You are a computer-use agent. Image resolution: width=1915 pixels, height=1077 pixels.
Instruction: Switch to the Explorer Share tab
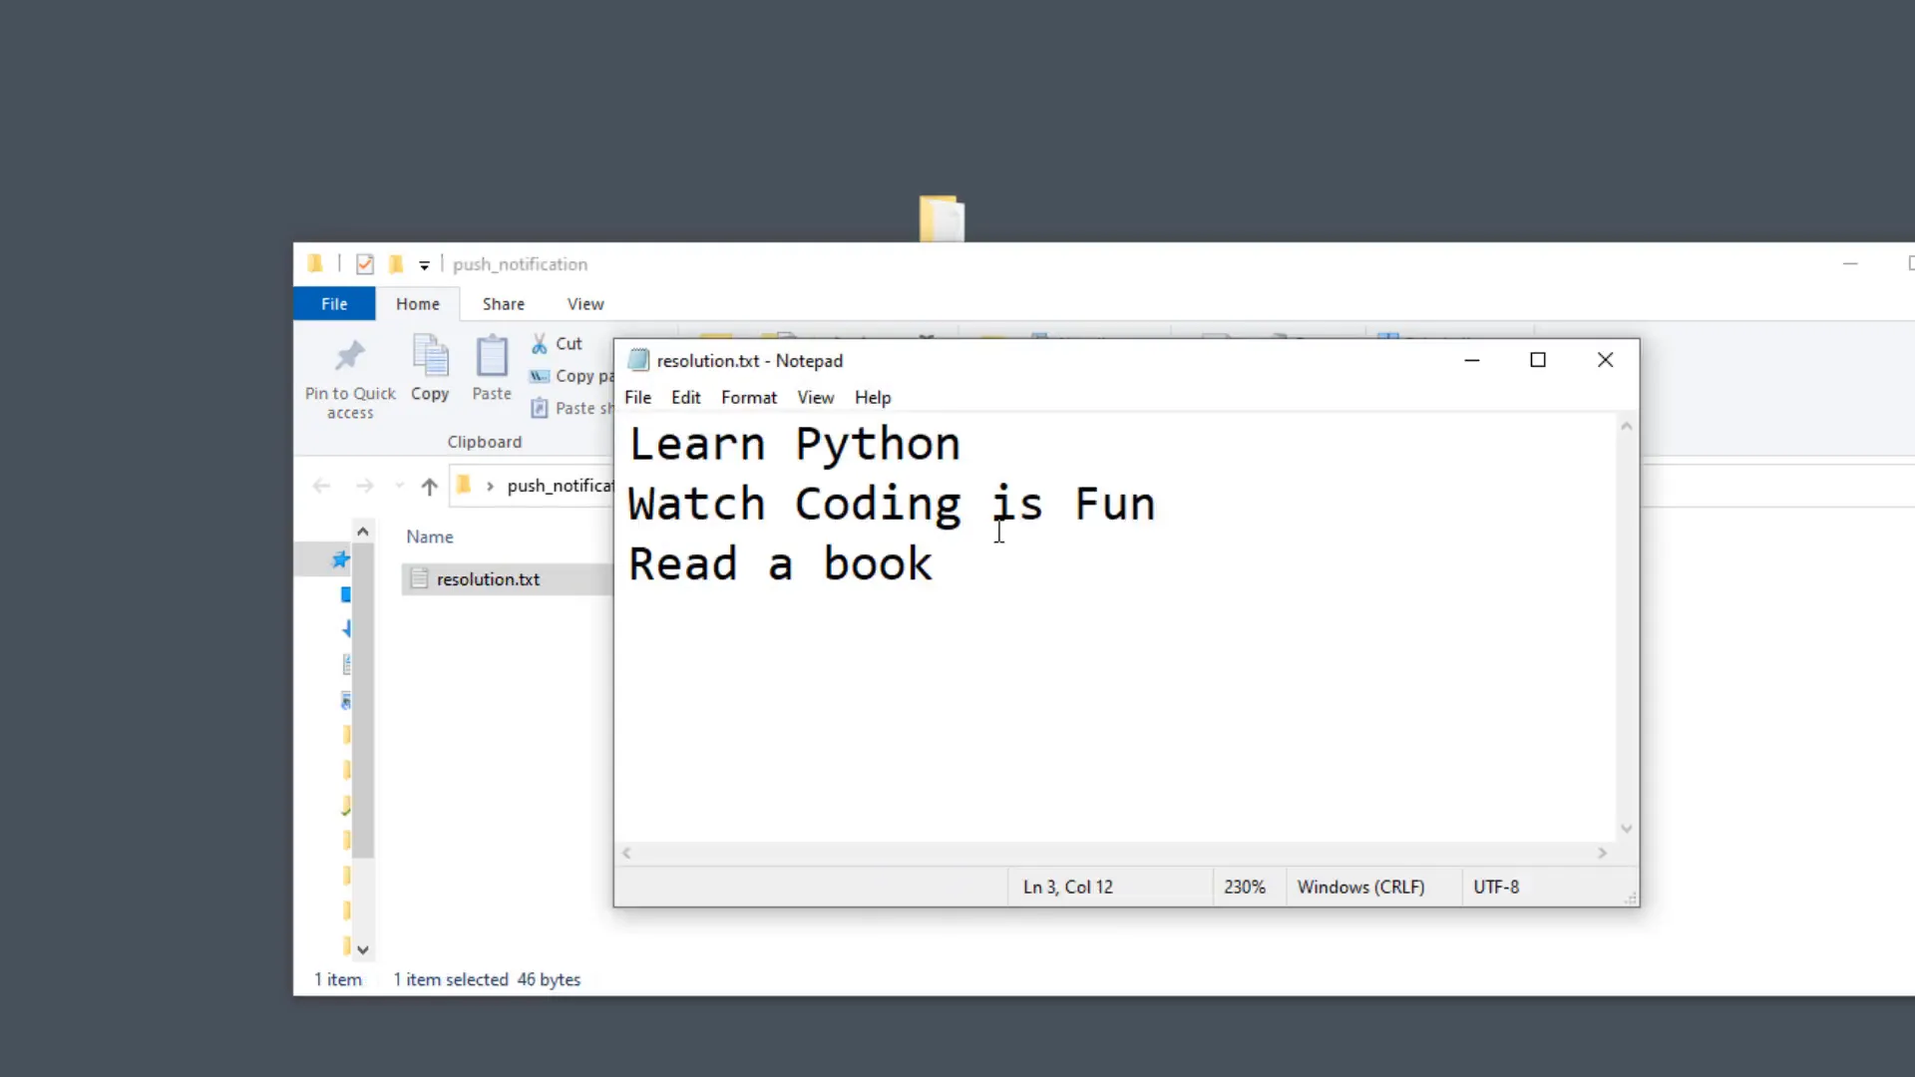click(503, 304)
